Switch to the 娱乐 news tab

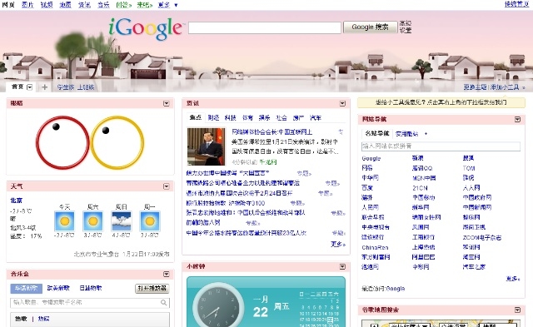point(264,117)
